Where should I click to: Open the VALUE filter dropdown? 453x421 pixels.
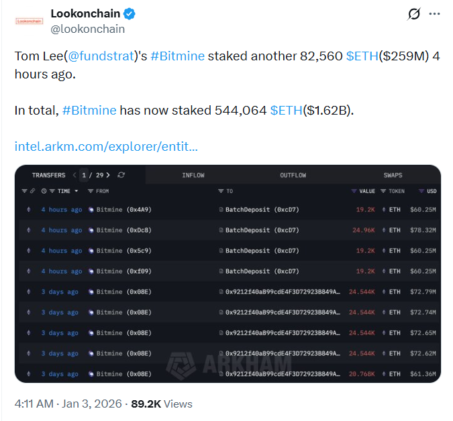(363, 191)
